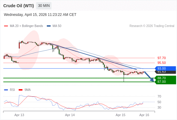
Task: Click the 95.50 resistance level label
Action: click(161, 63)
